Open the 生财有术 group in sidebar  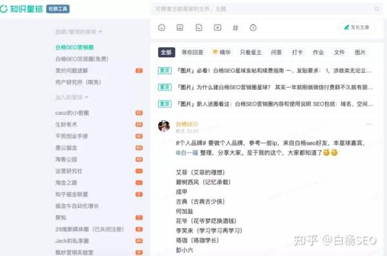pos(66,124)
